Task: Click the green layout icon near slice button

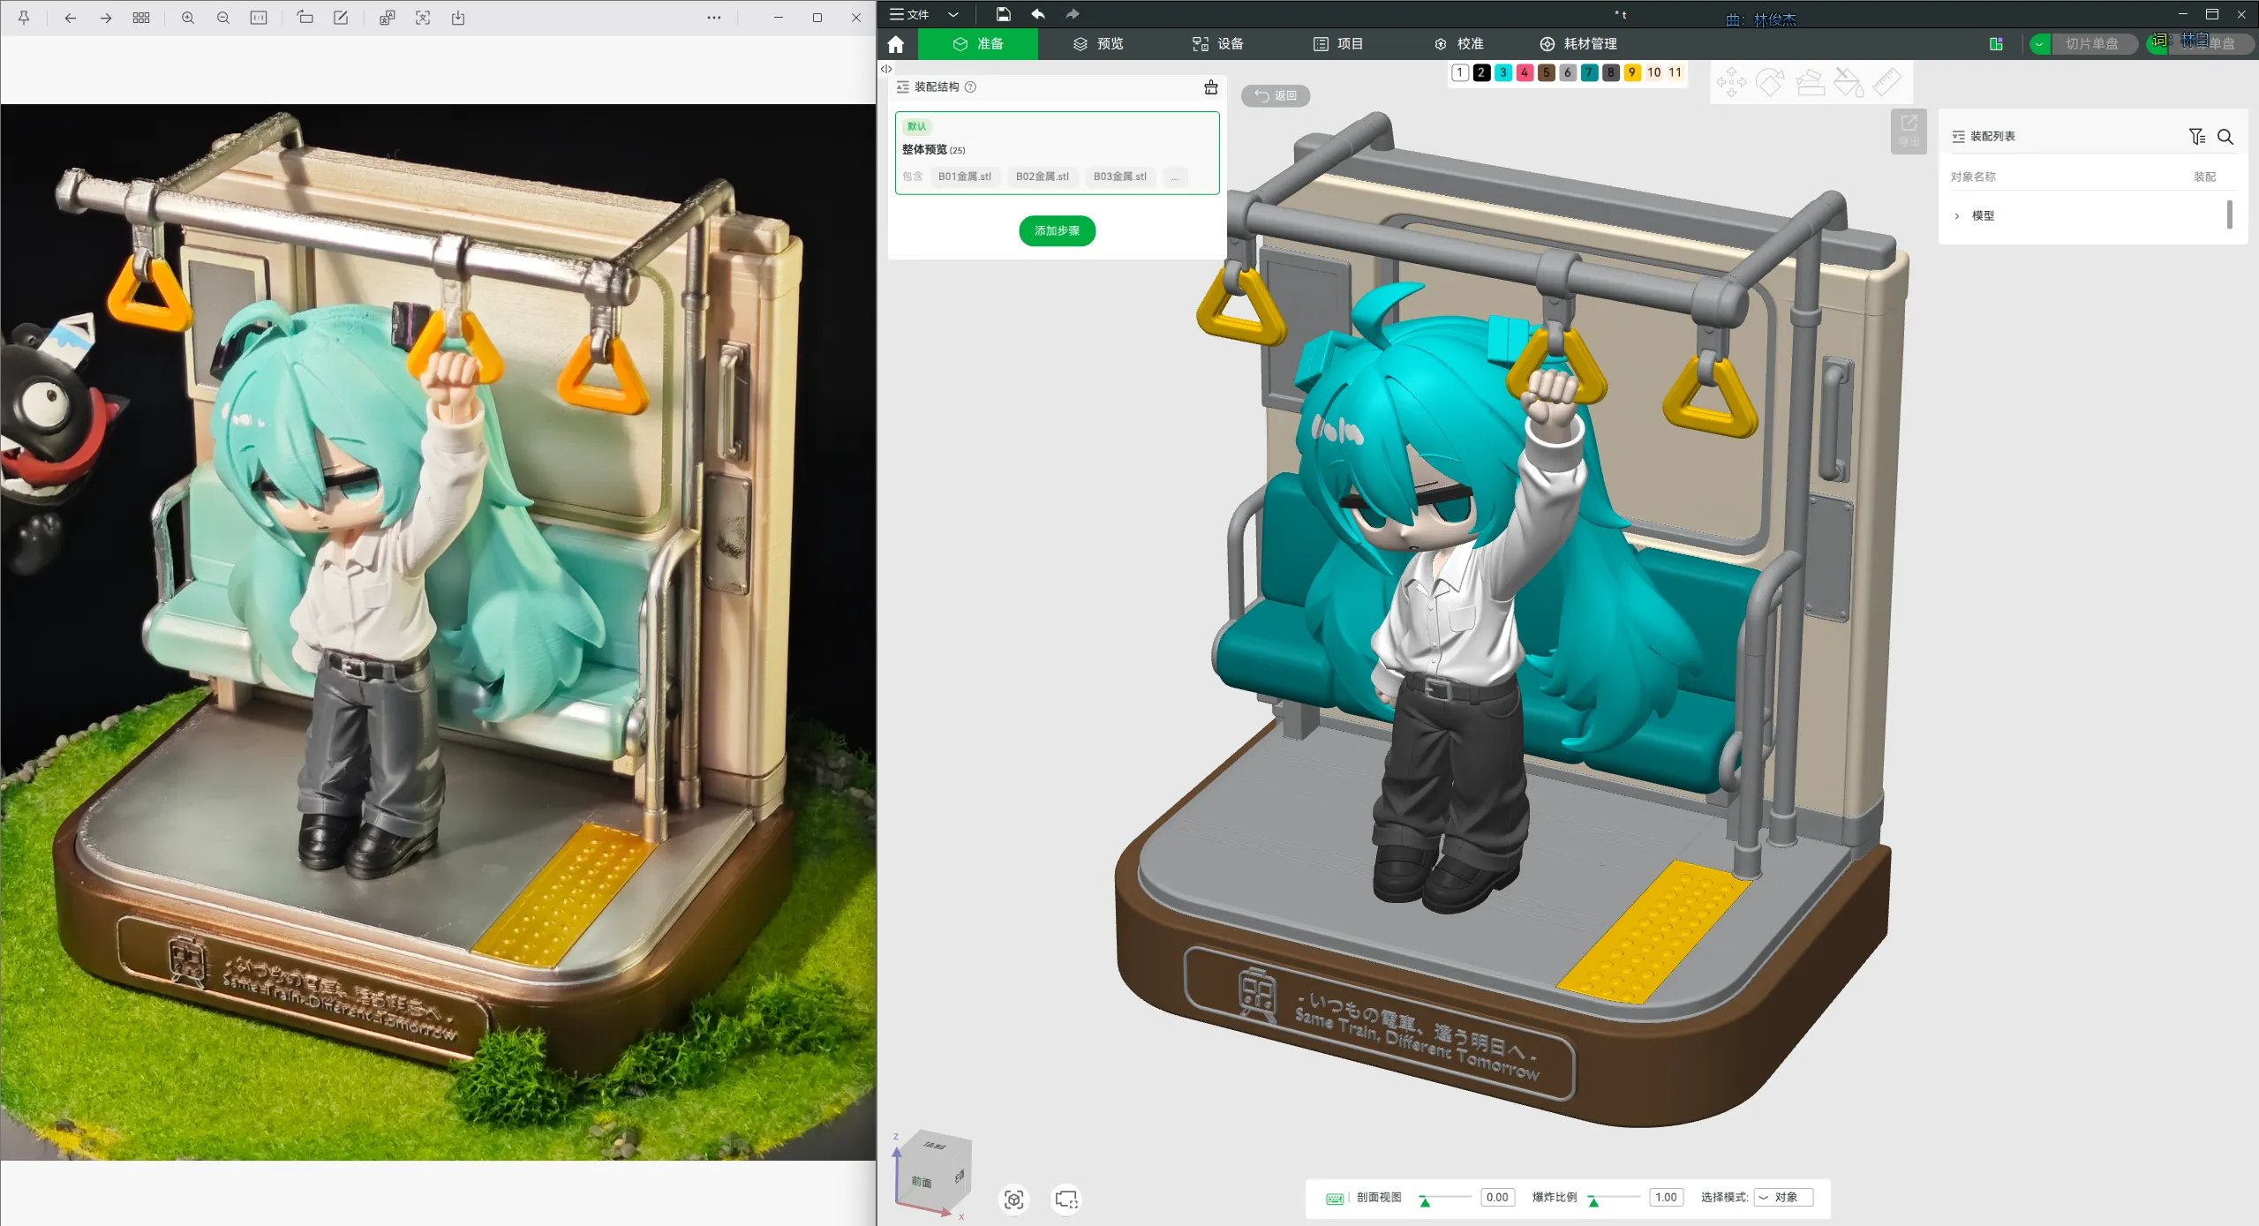Action: (x=1996, y=44)
